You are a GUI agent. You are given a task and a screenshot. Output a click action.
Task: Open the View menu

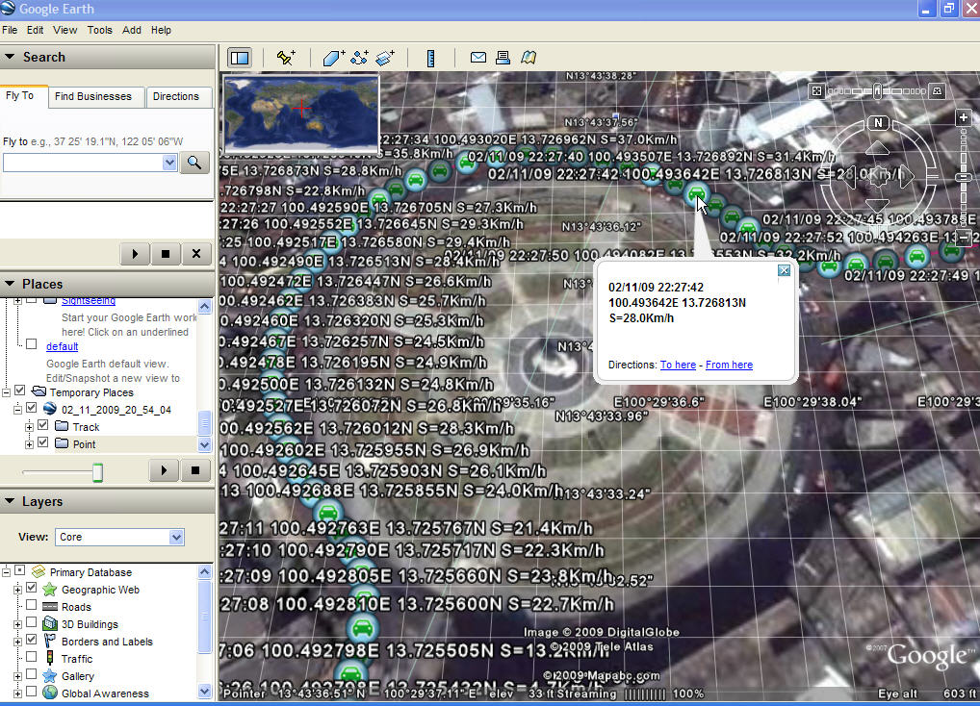point(65,30)
